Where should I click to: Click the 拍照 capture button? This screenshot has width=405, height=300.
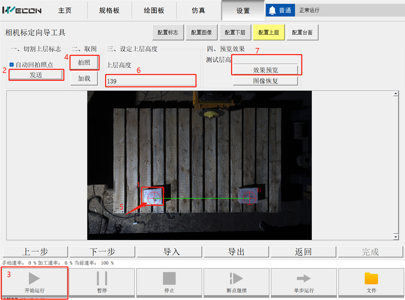[84, 63]
